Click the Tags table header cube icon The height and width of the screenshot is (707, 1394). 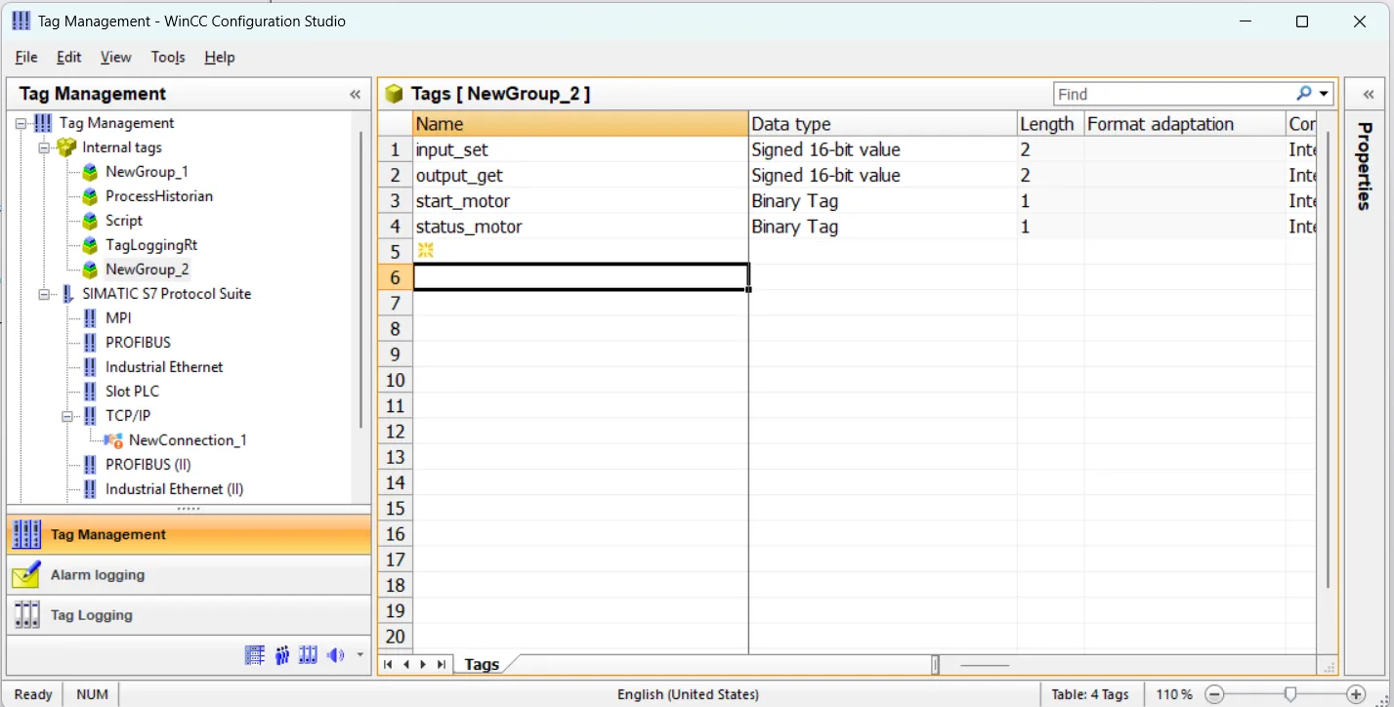pyautogui.click(x=394, y=94)
